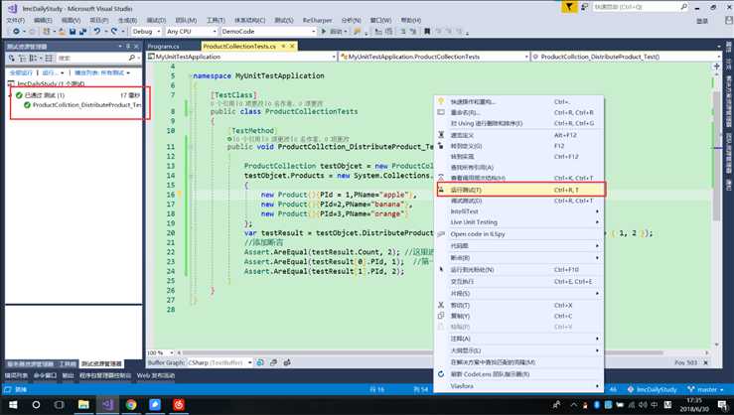Open the feedback filter icon in title bar
The image size is (734, 415).
point(569,7)
